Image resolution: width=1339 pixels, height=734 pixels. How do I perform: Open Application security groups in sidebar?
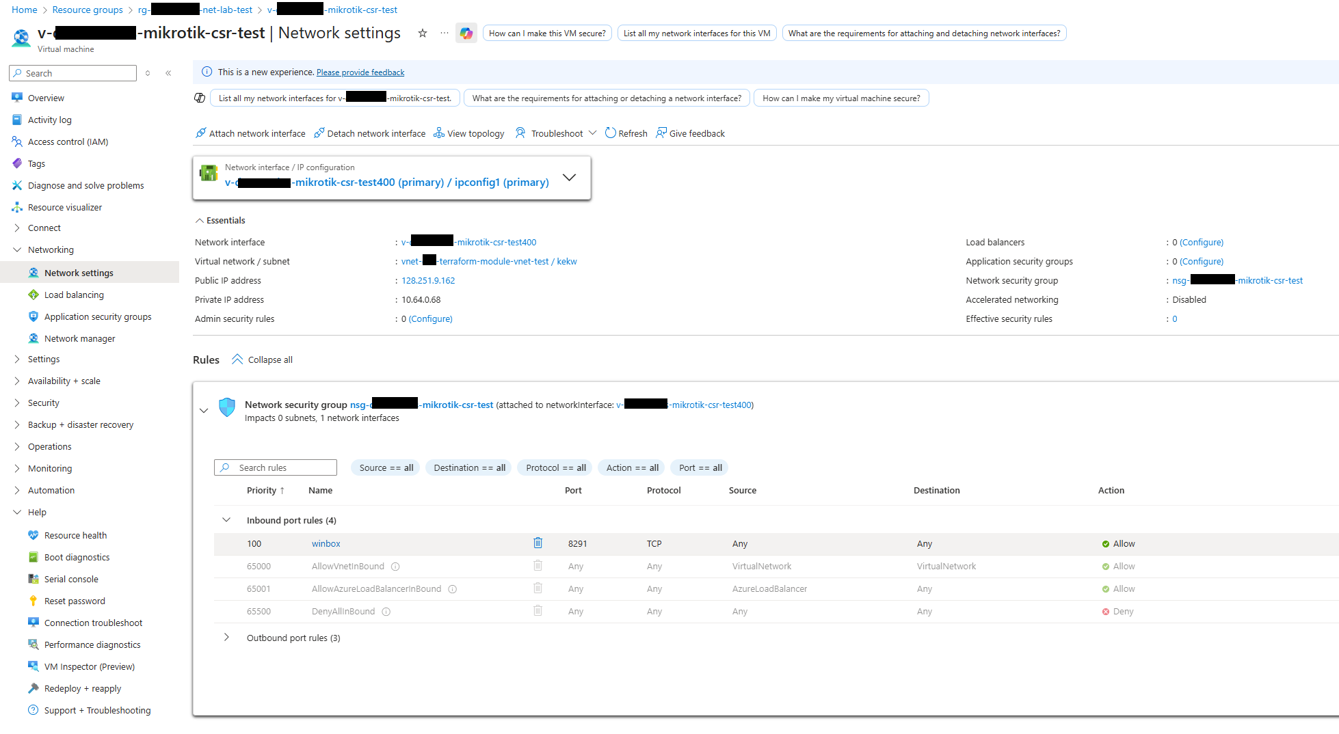[x=98, y=316]
